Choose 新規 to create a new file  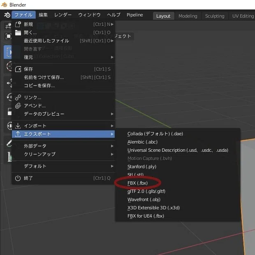click(63, 24)
